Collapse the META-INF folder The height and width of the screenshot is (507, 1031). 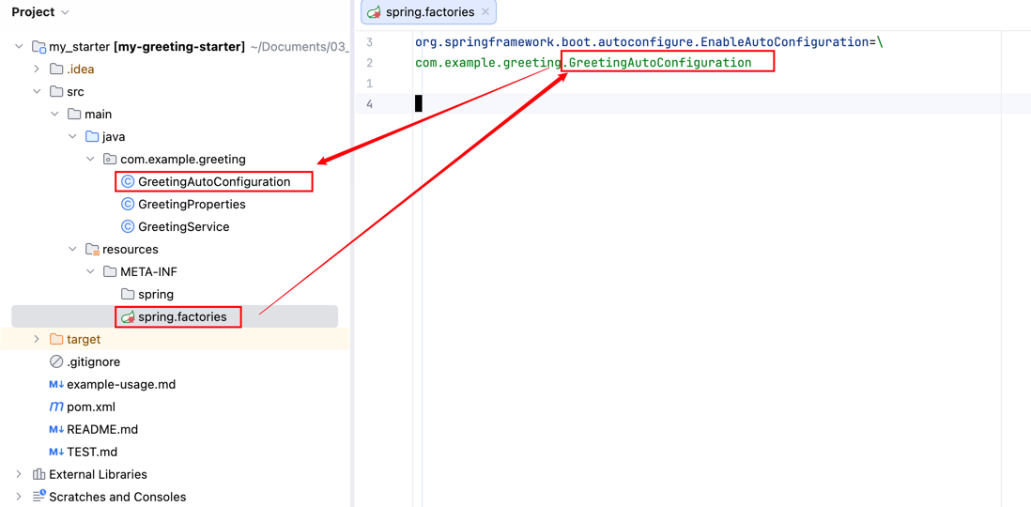(91, 272)
